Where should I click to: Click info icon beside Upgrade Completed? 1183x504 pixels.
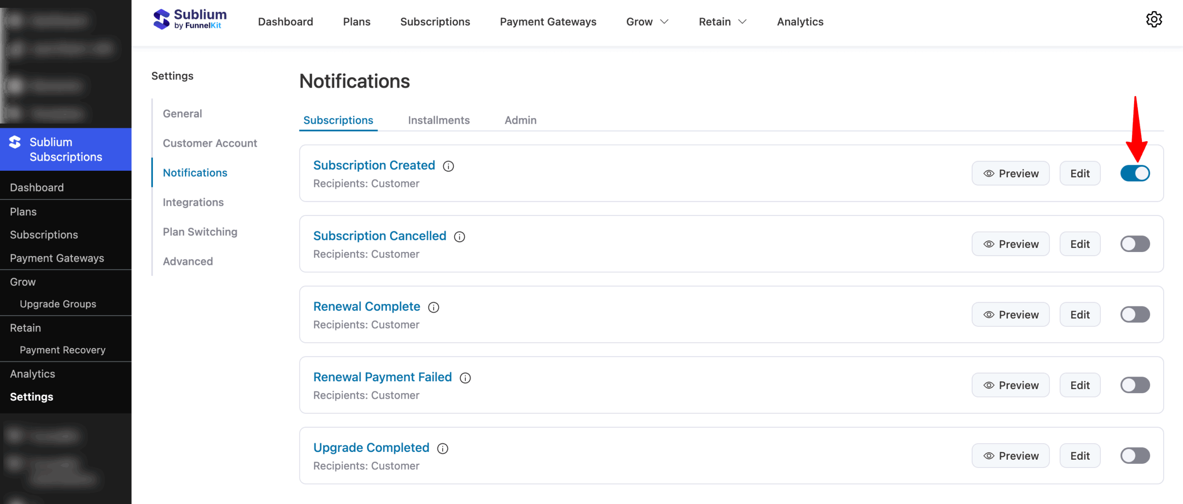tap(443, 449)
